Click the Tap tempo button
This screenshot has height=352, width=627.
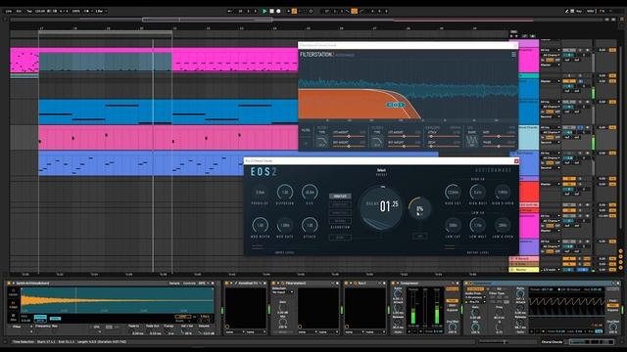[29, 11]
